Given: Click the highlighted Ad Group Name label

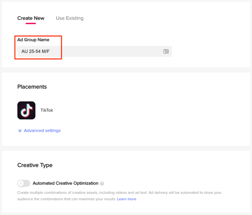Looking at the screenshot, I should [33, 40].
